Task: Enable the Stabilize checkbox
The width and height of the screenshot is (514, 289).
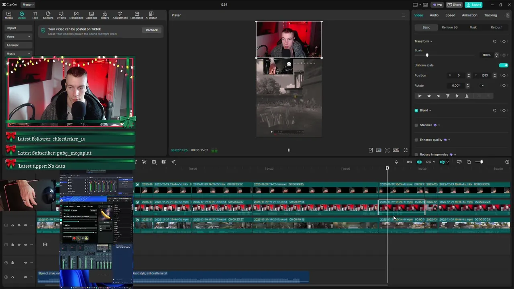Action: (x=416, y=125)
